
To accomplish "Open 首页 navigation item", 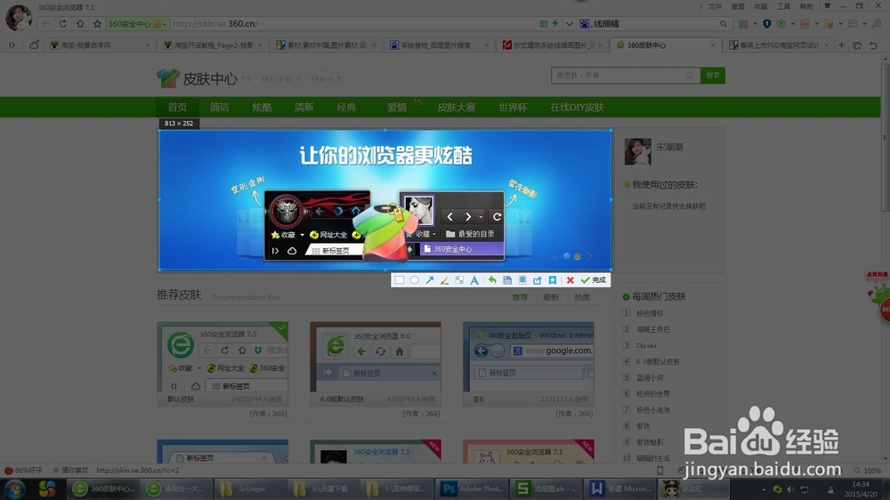I will coord(177,108).
